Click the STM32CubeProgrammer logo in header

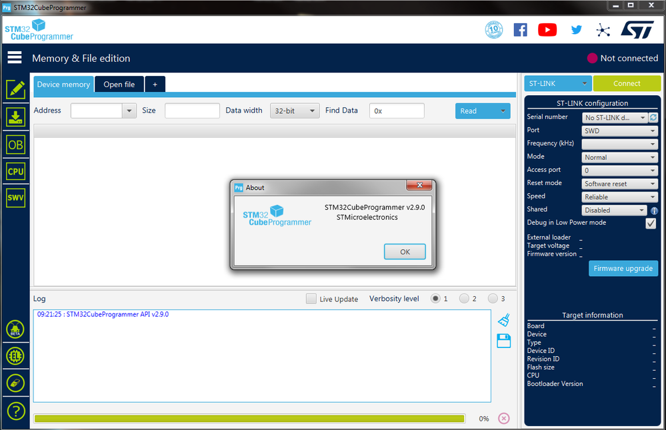pyautogui.click(x=39, y=30)
